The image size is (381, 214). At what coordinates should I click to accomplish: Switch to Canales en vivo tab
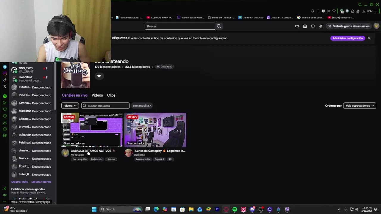(74, 95)
